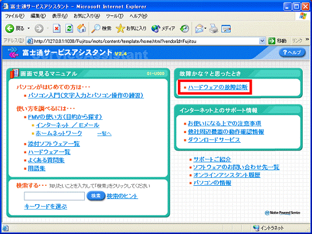Expand the リンク links toolbar chevron
Screen dimensions: 312x234
click(x=307, y=40)
